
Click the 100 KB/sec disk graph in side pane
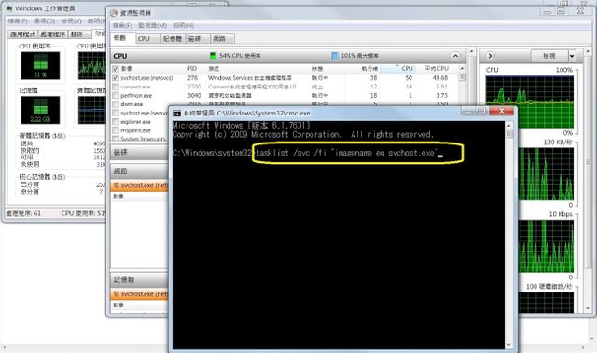(545, 174)
